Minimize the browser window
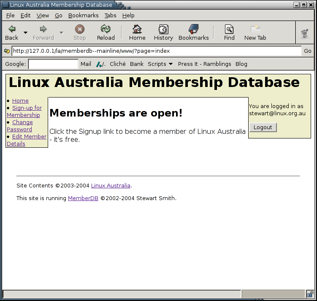The width and height of the screenshot is (317, 301). [x=296, y=5]
